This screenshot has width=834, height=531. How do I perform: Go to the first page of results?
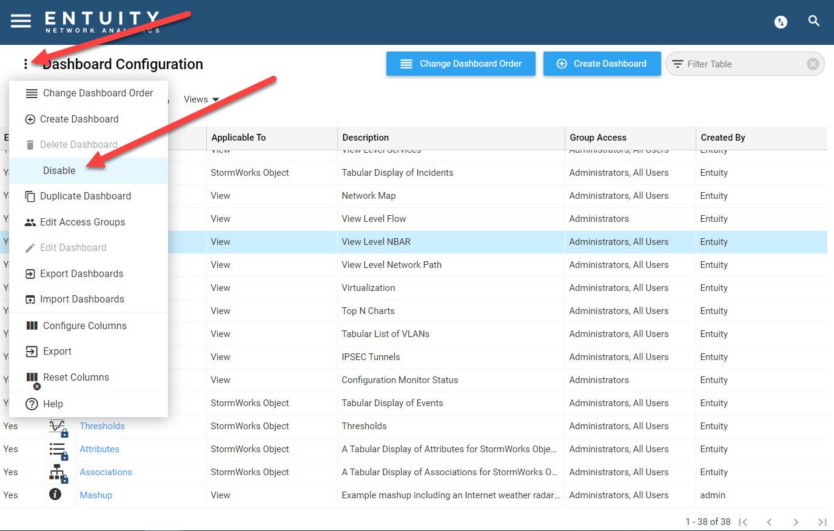coord(743,522)
